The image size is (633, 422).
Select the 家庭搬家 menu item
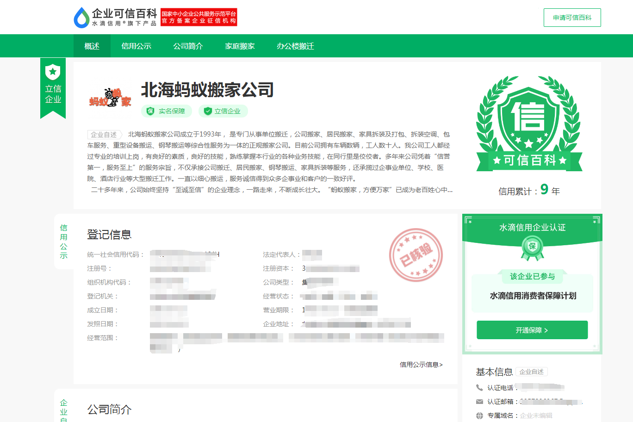(239, 46)
